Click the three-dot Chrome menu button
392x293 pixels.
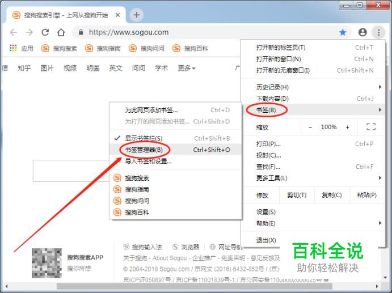[378, 32]
